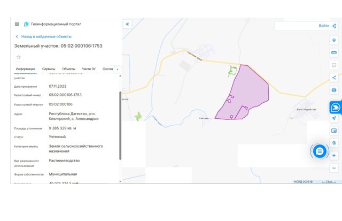Select the ruler measurement tool
Viewport: 342px width, 221px height.
point(333,52)
